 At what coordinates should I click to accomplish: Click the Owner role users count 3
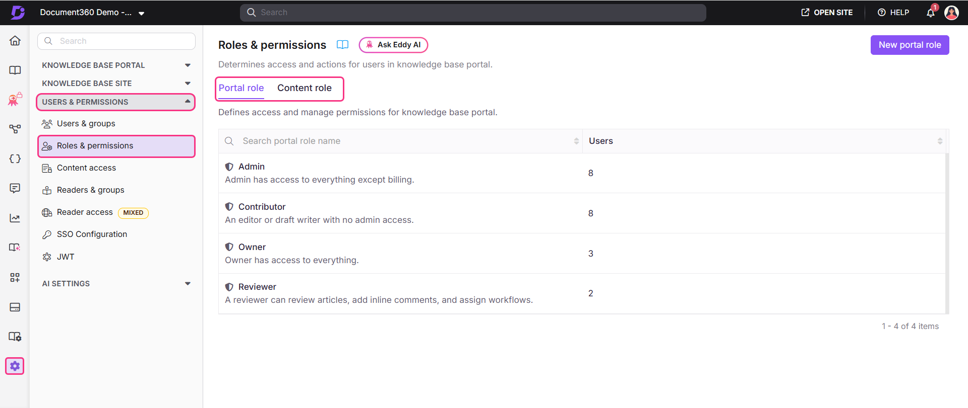(x=591, y=254)
